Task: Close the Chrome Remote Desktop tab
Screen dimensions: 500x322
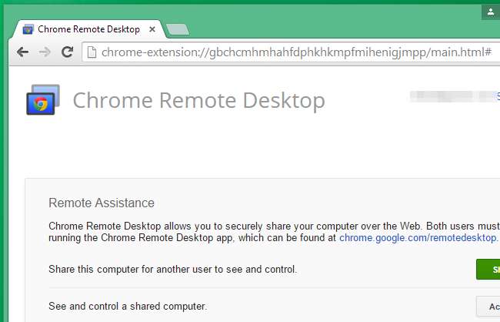Action: 152,30
